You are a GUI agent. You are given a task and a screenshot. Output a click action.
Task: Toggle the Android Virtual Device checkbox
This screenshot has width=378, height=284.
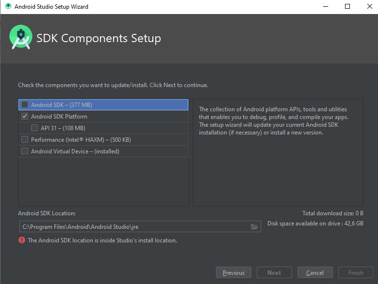tap(25, 151)
